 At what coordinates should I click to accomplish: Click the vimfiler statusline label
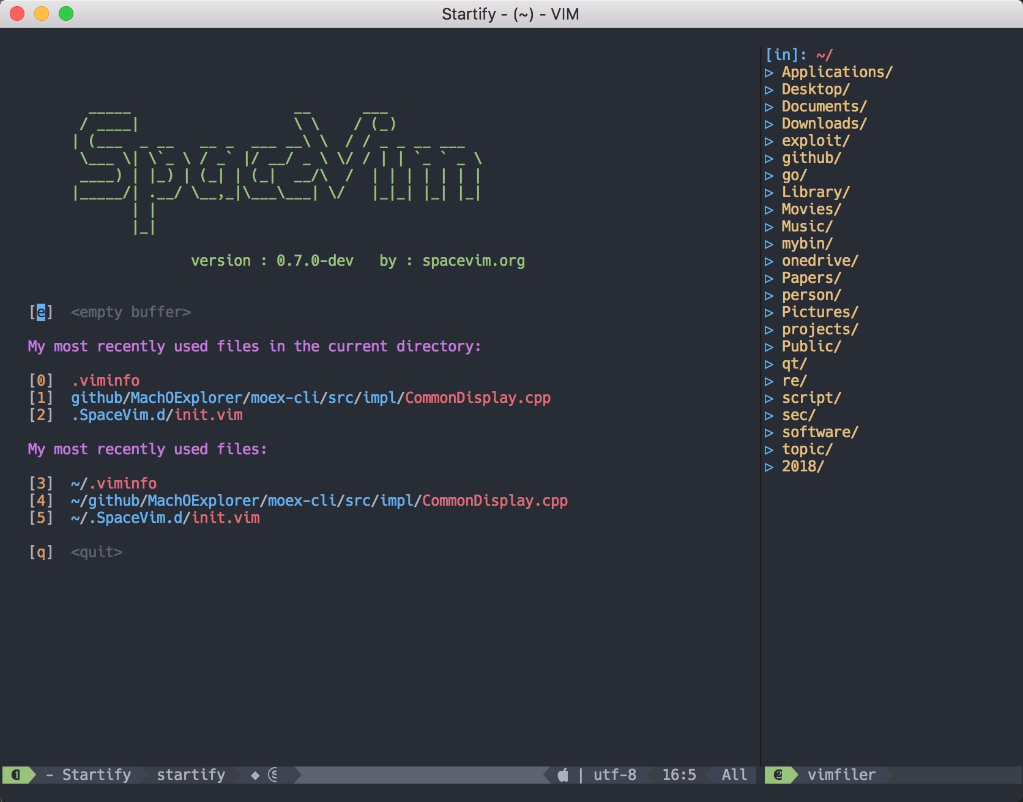click(x=841, y=775)
